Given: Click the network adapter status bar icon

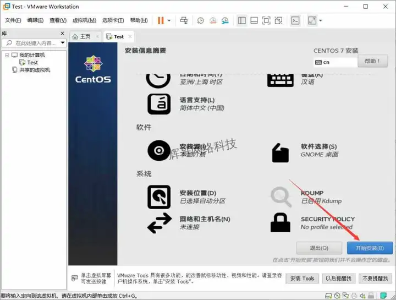Looking at the screenshot, I should point(345,296).
